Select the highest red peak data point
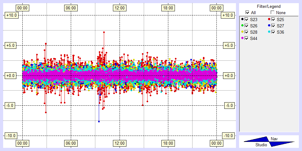 [104, 32]
